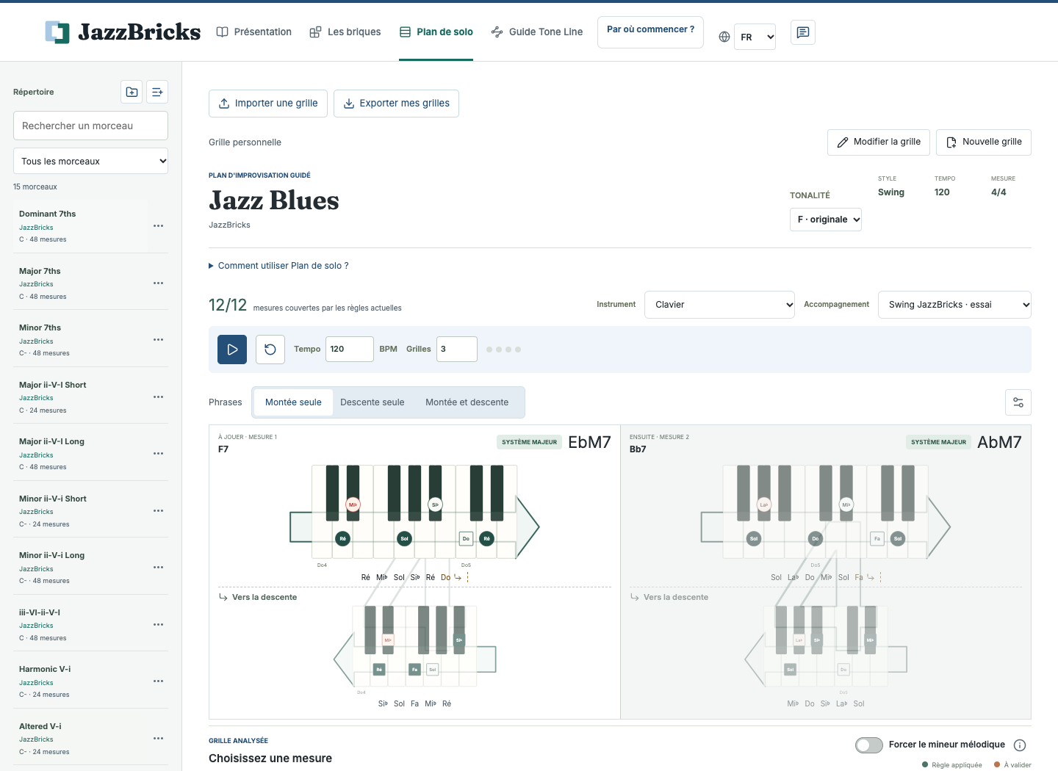Click the Bb7 mesure 2 panel
The width and height of the screenshot is (1058, 771).
pyautogui.click(x=826, y=572)
